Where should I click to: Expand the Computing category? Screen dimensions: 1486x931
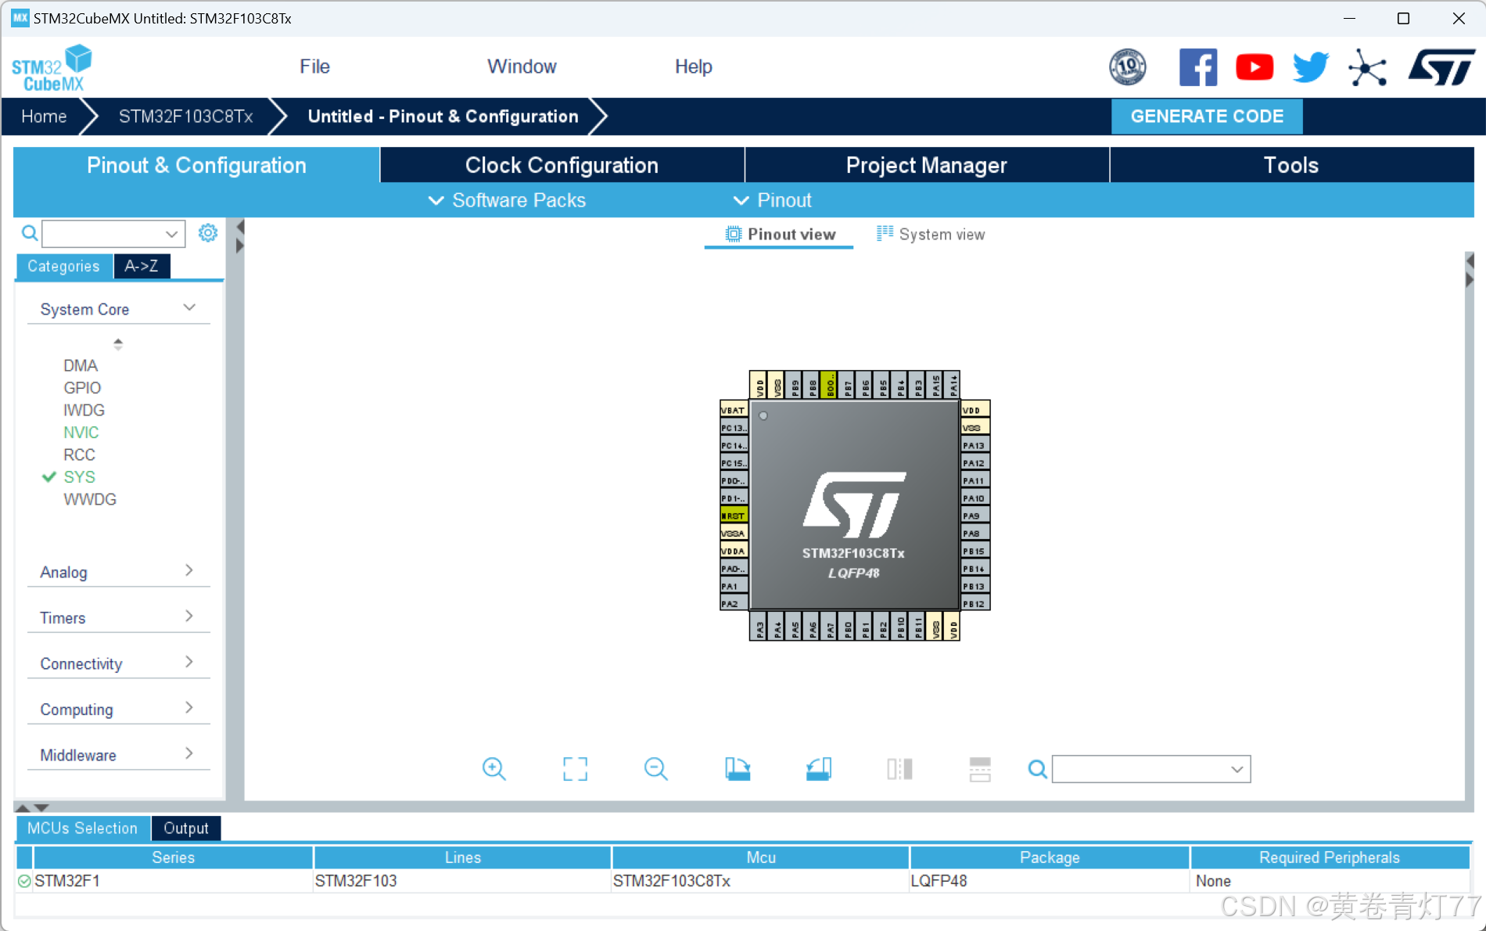[x=119, y=709]
